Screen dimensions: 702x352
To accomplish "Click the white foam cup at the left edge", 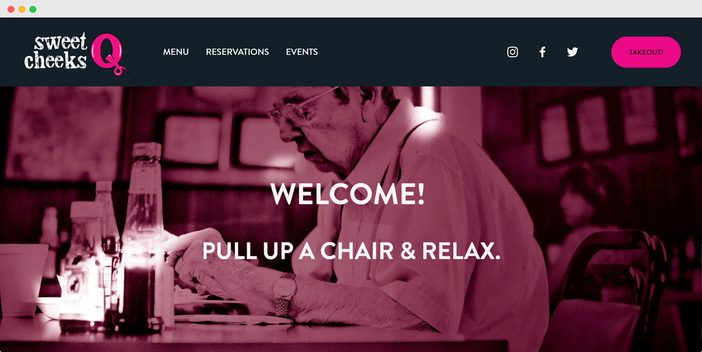I will pyautogui.click(x=22, y=280).
